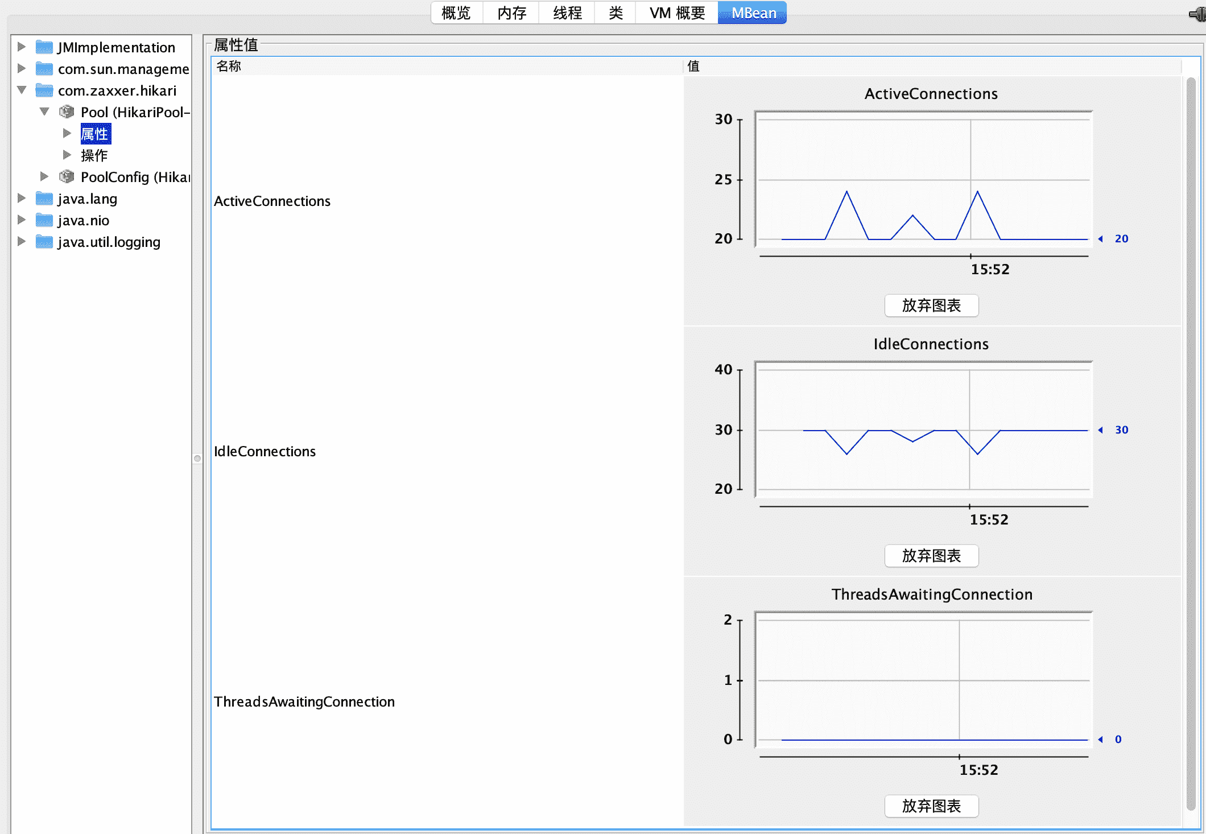Collapse the com.zaxxer.hikari tree node
This screenshot has height=834, width=1206.
tap(22, 90)
